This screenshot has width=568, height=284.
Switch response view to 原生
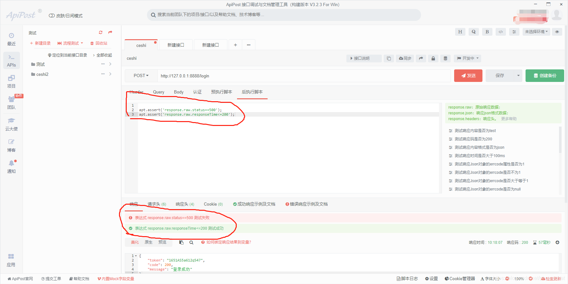149,242
